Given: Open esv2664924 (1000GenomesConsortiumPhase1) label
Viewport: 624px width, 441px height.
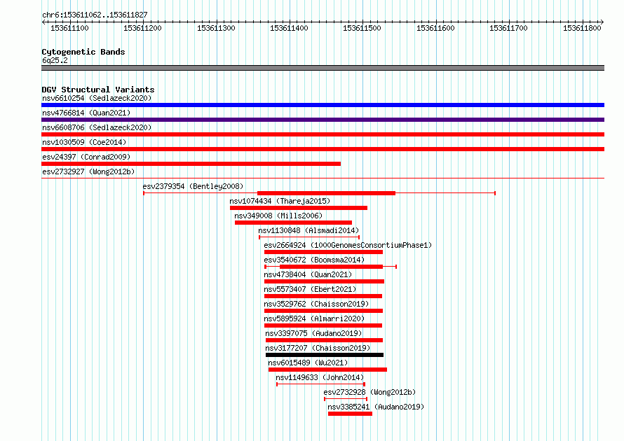Looking at the screenshot, I should [348, 245].
